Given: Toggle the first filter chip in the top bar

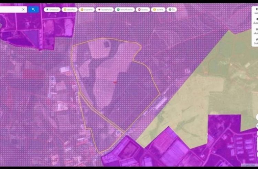Looking at the screenshot, I should click(52, 10).
